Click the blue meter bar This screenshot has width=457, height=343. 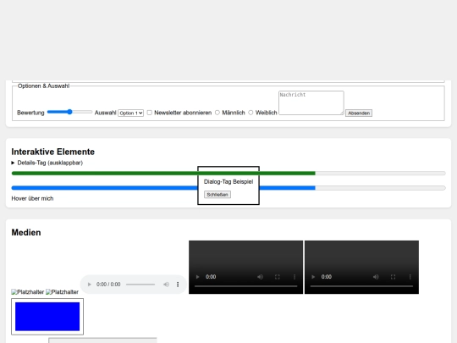coord(228,188)
